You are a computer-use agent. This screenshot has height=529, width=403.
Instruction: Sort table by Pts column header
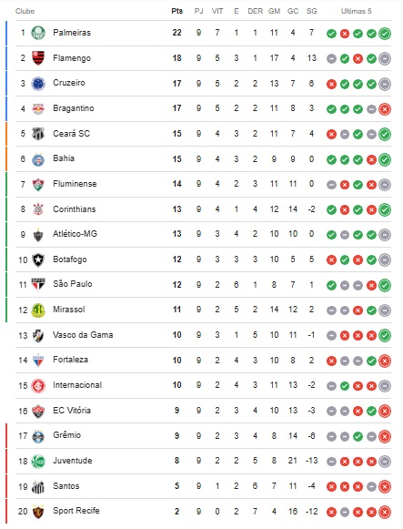click(x=176, y=11)
